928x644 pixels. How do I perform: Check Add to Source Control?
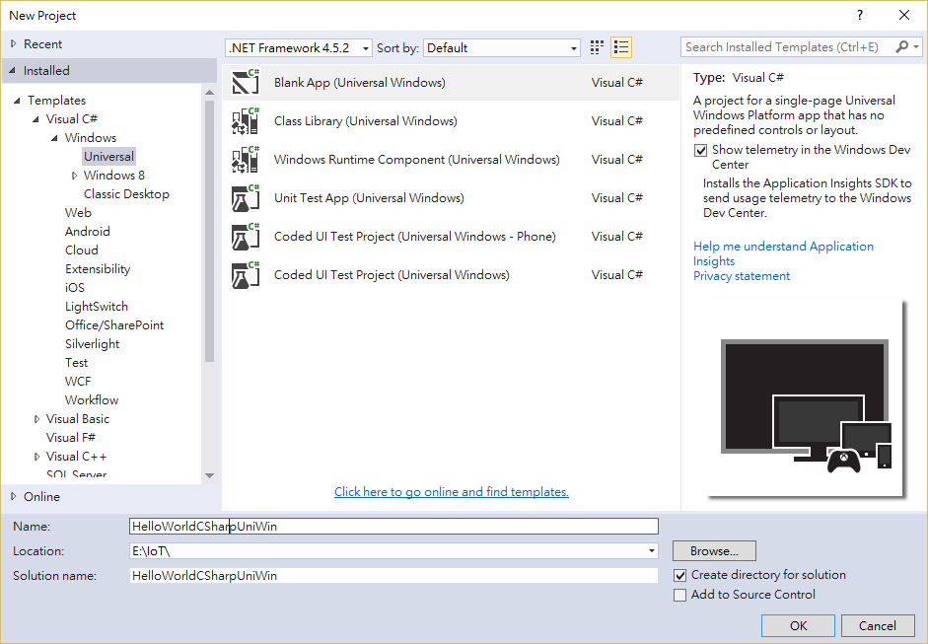coord(680,595)
